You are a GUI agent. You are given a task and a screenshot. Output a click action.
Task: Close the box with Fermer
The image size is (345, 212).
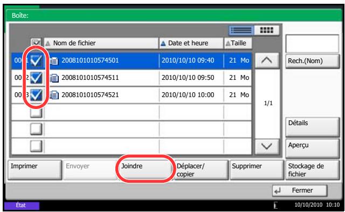300,190
